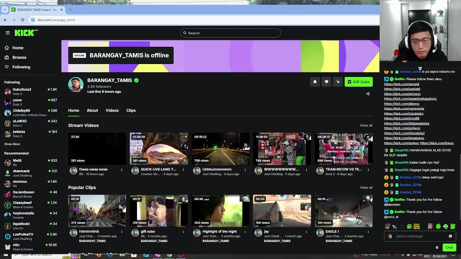Click the KICK logo

coord(26,33)
